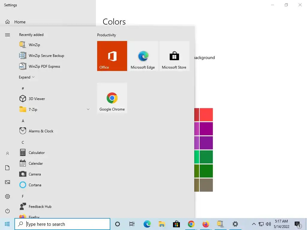The height and width of the screenshot is (230, 307).
Task: Open Documents from Start sidebar
Action: (x=7, y=168)
